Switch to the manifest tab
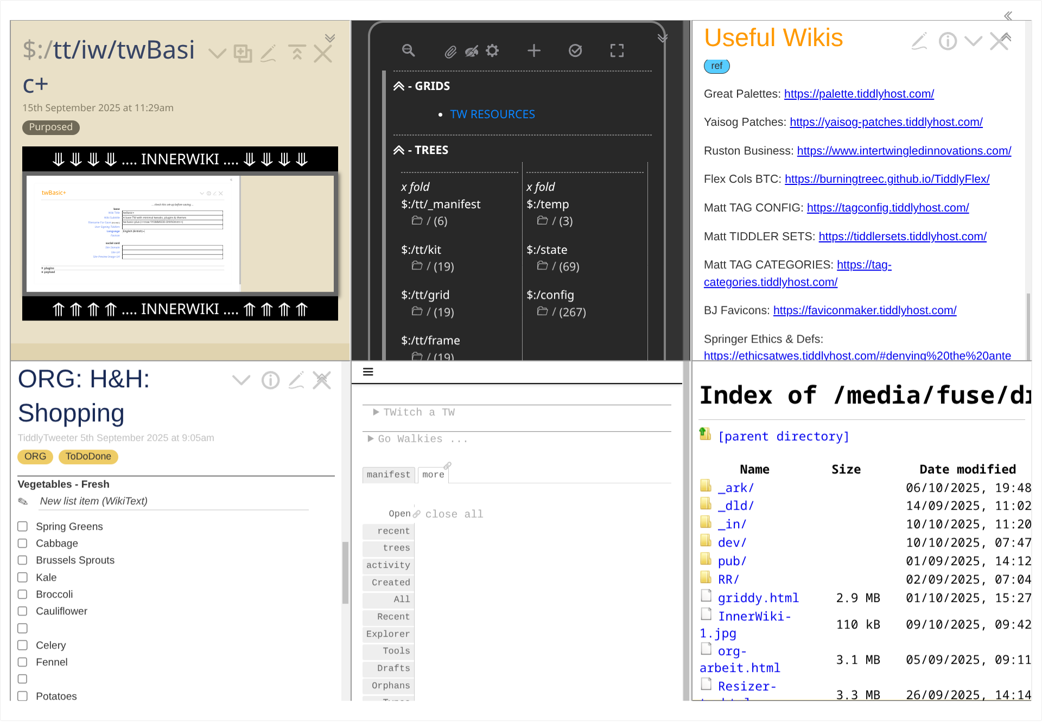 (388, 475)
